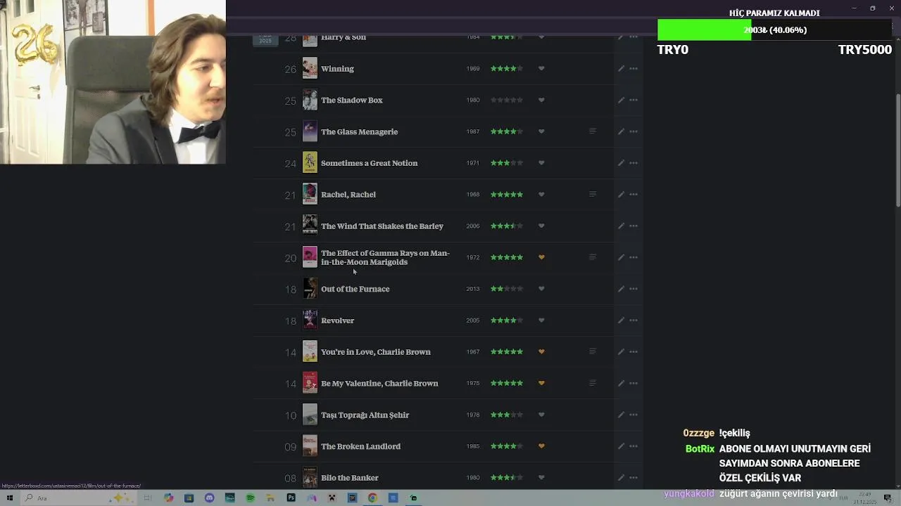Open Discord from the taskbar
The width and height of the screenshot is (901, 506).
(209, 498)
